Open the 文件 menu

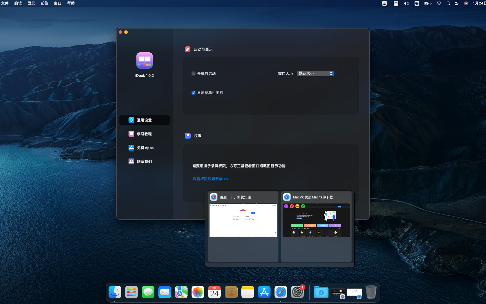[5, 3]
